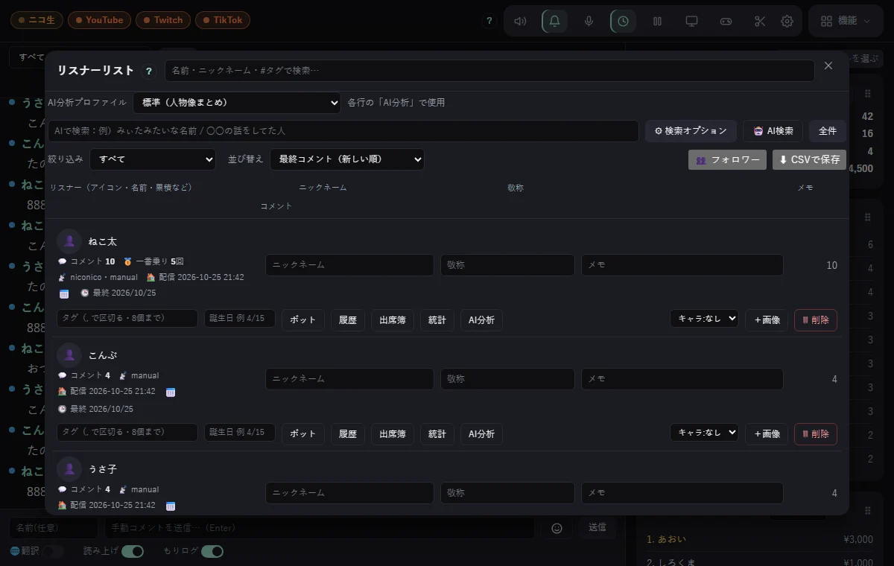Click 削除 button in ねこ太's row
This screenshot has height=566, width=894.
click(x=816, y=320)
